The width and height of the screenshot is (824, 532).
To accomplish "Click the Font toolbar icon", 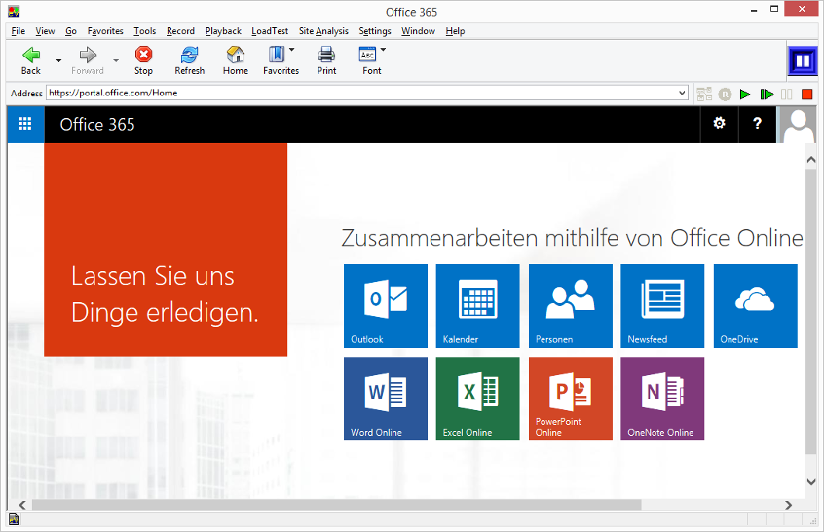I will click(367, 55).
